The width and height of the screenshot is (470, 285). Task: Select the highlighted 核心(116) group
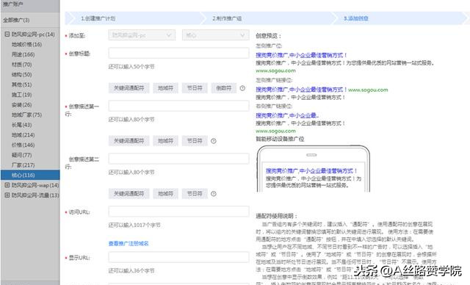(30, 175)
